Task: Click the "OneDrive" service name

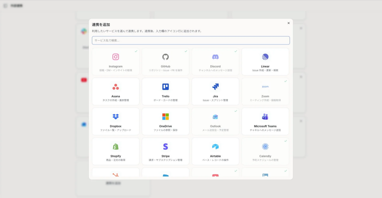Action: point(166,126)
